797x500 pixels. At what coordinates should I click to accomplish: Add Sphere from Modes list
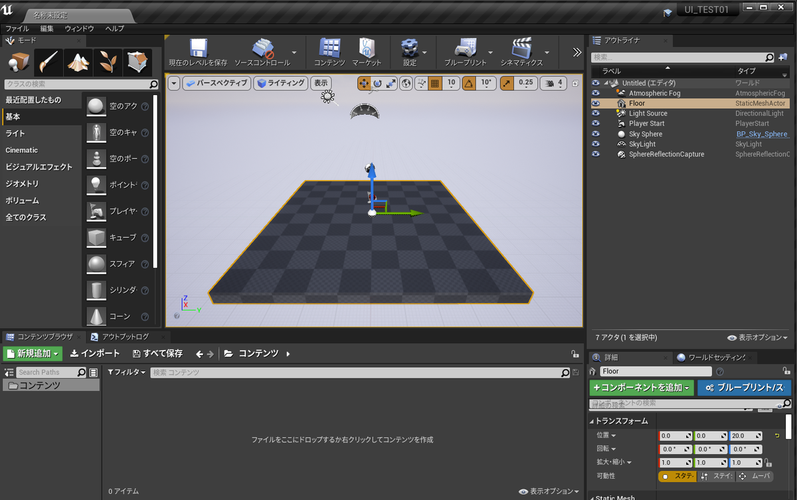[x=112, y=264]
